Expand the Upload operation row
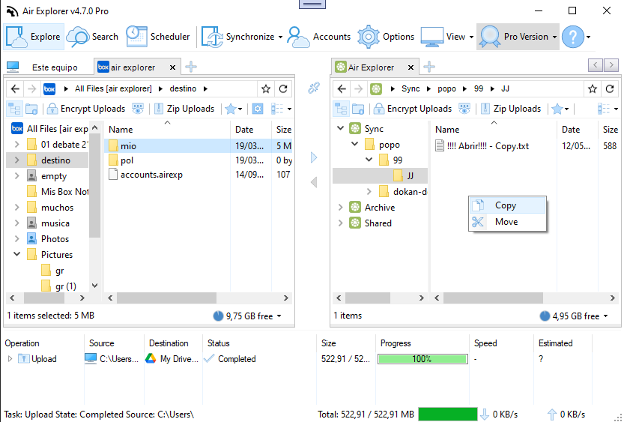Screen dimensions: 624x422 10,359
